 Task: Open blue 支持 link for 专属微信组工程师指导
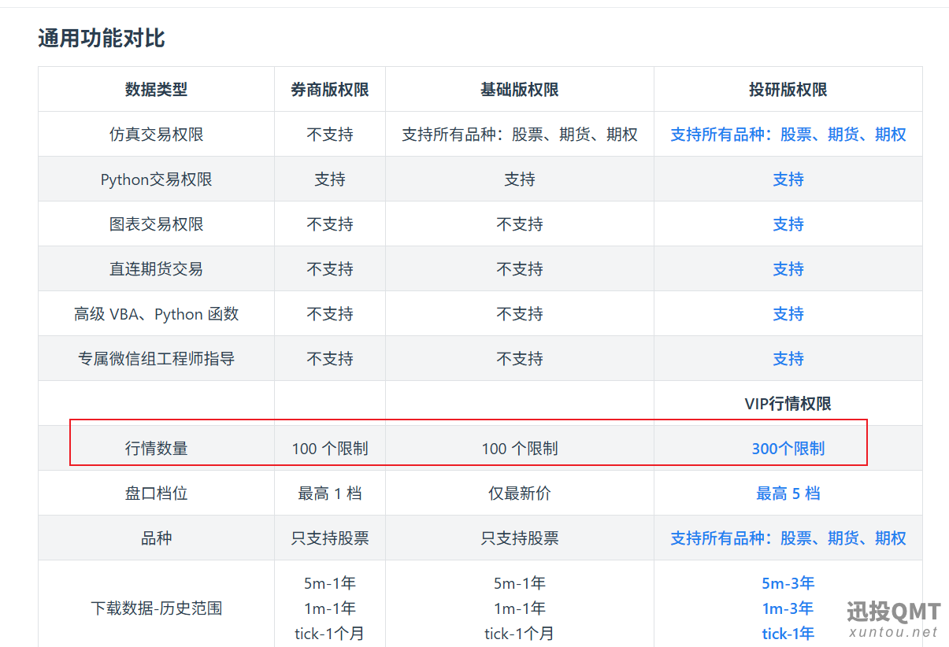(x=788, y=359)
